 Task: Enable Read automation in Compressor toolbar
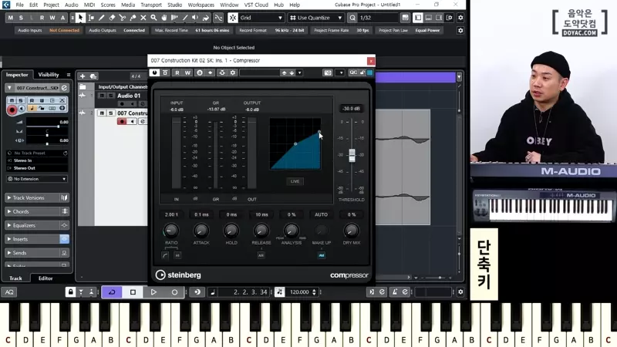(177, 72)
